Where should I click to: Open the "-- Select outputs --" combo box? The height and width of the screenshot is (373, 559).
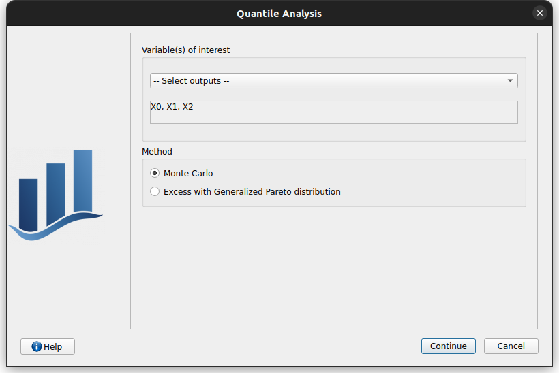tap(327, 81)
